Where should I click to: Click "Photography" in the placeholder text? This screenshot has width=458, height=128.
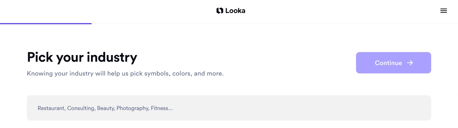(133, 108)
